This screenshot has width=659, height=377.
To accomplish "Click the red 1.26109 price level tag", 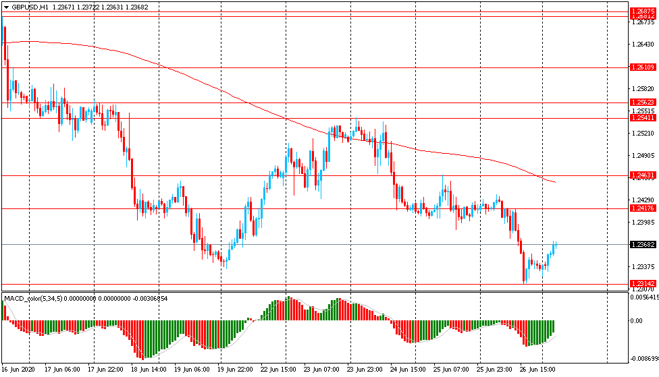I will click(x=643, y=67).
